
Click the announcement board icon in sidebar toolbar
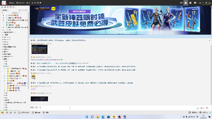pos(11,7)
